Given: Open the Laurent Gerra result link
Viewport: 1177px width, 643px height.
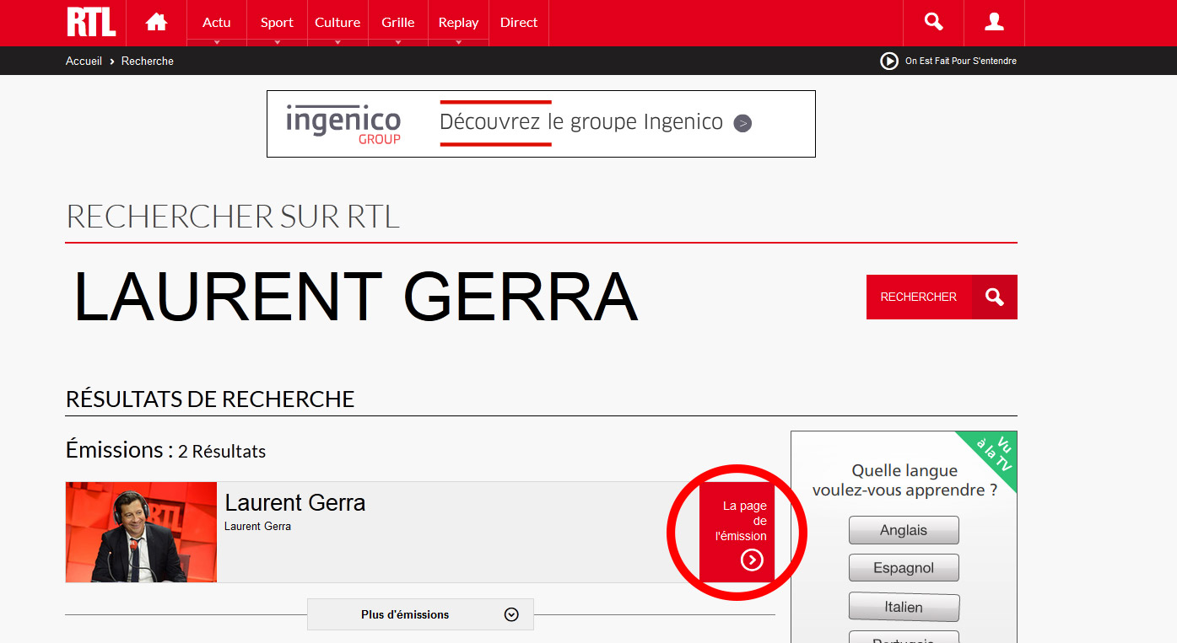Looking at the screenshot, I should coord(294,502).
